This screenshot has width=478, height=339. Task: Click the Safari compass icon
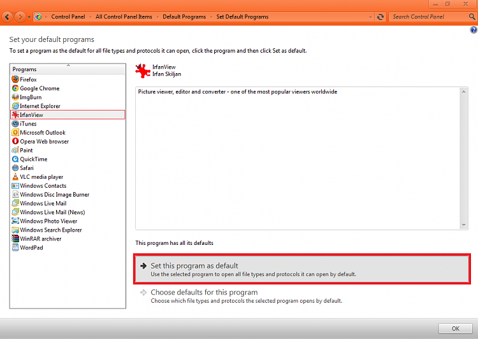click(x=15, y=168)
